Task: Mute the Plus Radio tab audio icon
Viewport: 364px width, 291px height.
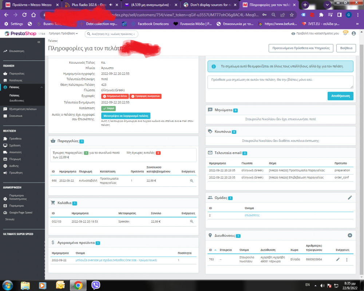Action: [x=111, y=5]
